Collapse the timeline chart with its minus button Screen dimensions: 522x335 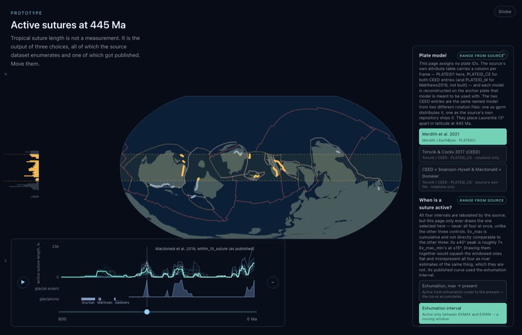pyautogui.click(x=273, y=282)
